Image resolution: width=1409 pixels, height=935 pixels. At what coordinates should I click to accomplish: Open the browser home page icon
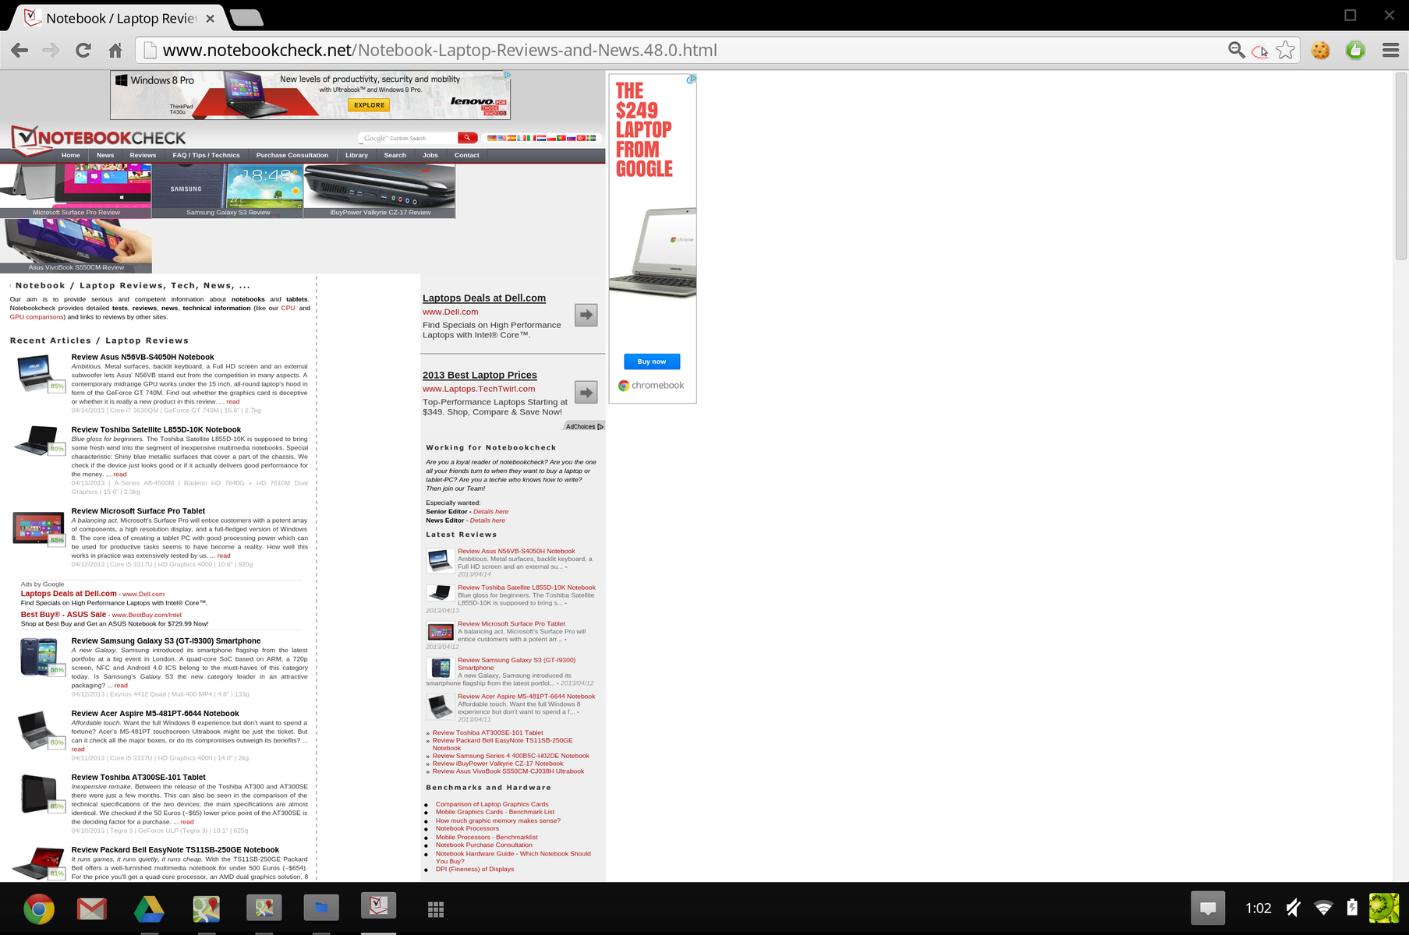tap(115, 51)
